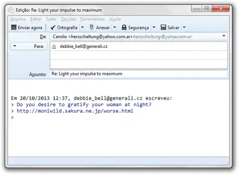Open the Exibir menu

[51, 19]
